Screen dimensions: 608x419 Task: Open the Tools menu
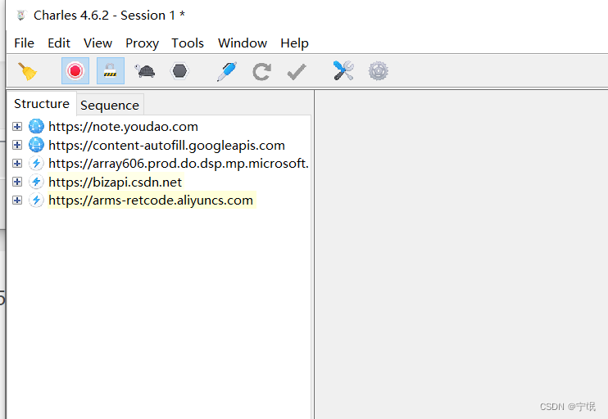pyautogui.click(x=188, y=43)
